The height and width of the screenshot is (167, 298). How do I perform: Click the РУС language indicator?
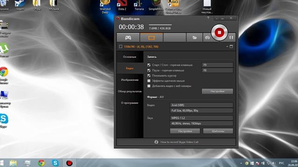(x=281, y=163)
